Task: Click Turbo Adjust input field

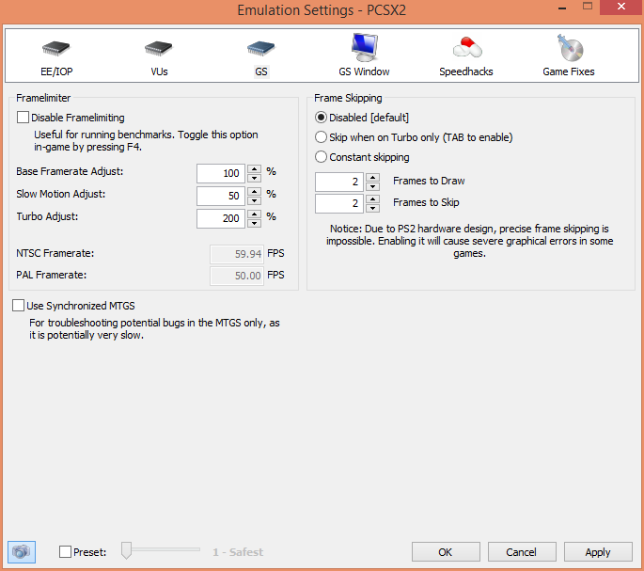Action: coord(221,218)
